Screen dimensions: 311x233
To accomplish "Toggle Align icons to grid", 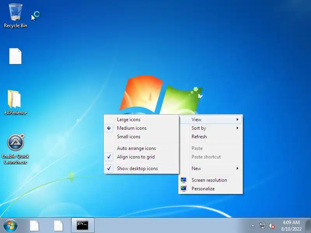I will pyautogui.click(x=142, y=157).
